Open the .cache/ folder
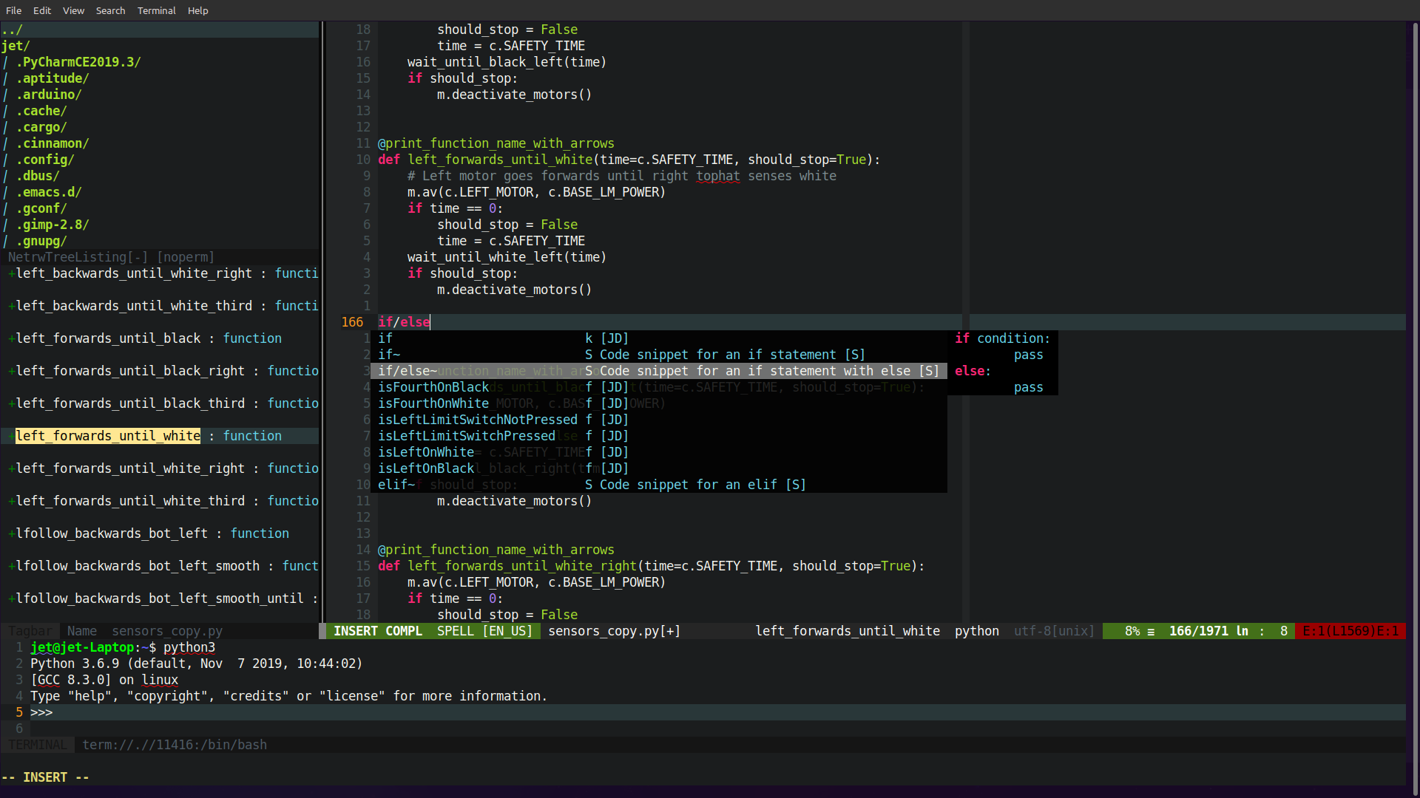This screenshot has width=1420, height=798. click(41, 111)
